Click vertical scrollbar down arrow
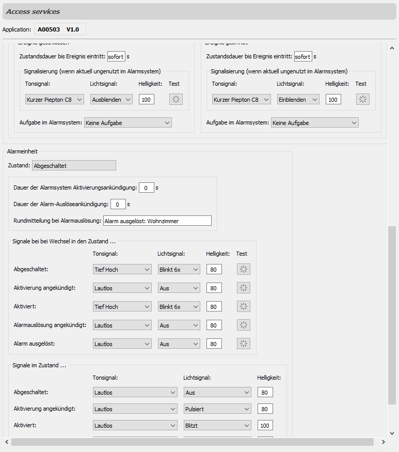 tap(392, 433)
